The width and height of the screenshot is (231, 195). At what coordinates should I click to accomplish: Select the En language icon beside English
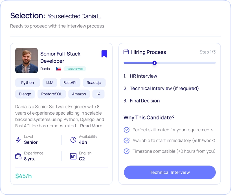73,156
